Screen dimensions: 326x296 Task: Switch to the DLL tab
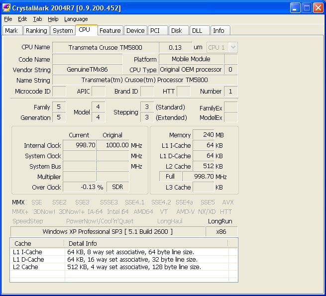point(199,30)
